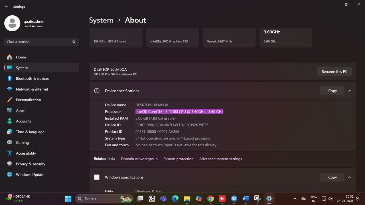The height and width of the screenshot is (205, 365).
Task: Open Personalization settings
Action: tap(42, 100)
